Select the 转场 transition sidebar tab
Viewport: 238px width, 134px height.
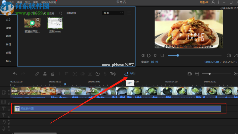[x=9, y=44]
